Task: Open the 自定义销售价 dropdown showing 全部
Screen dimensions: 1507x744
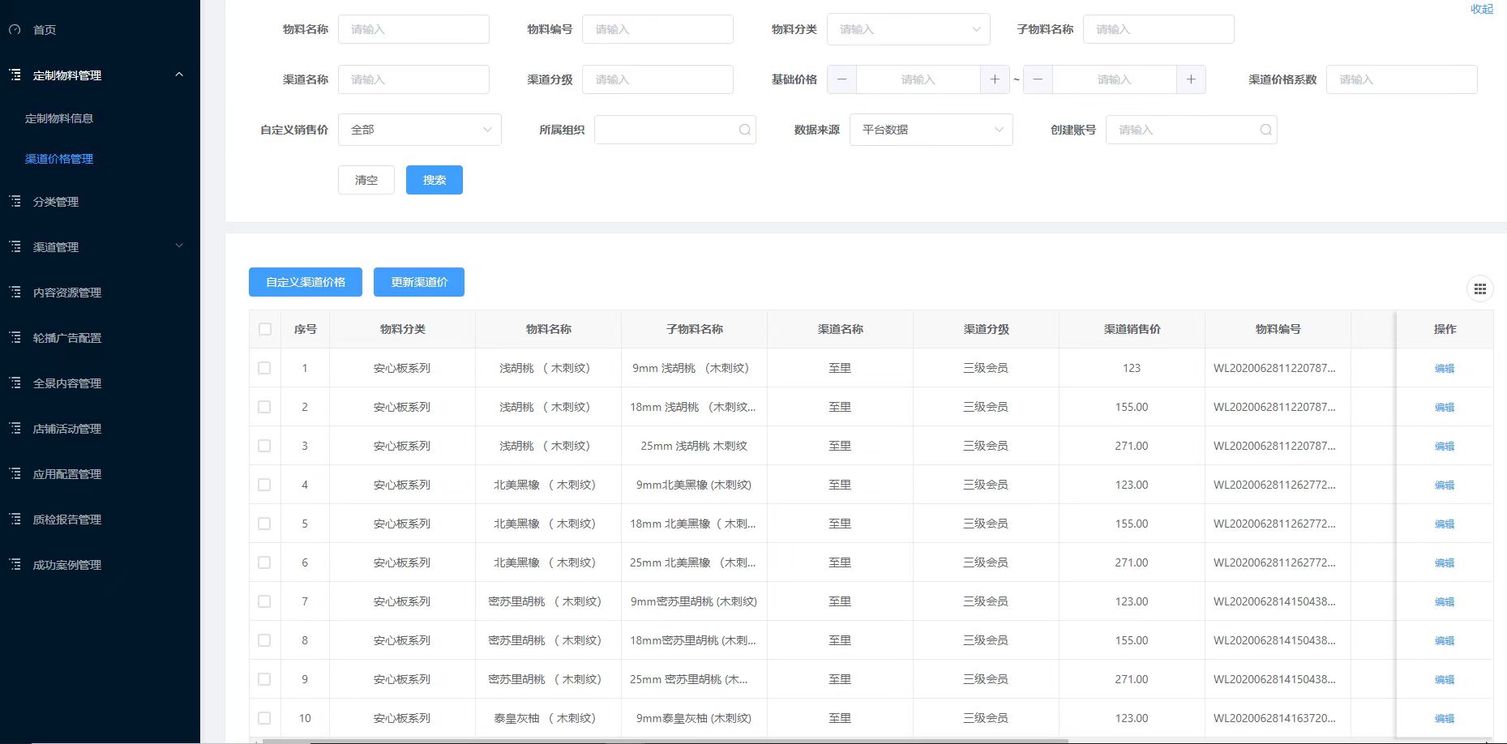Action: point(419,130)
